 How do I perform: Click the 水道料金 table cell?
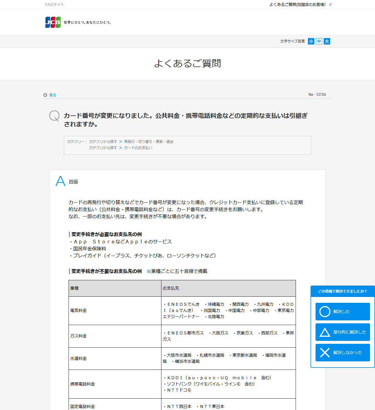pos(115,359)
